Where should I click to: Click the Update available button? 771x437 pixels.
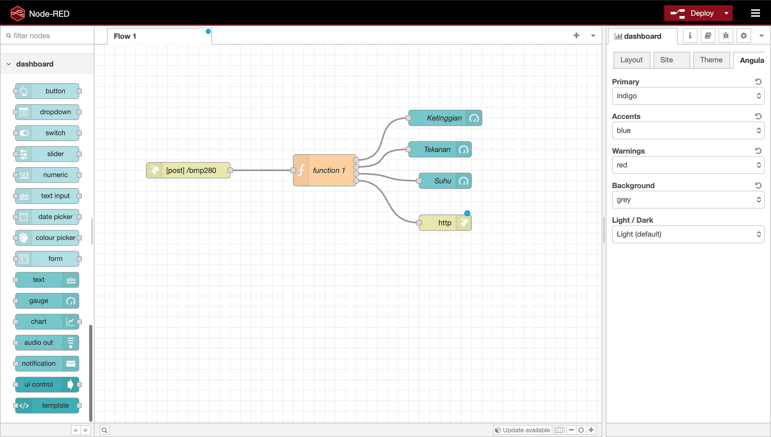point(522,430)
